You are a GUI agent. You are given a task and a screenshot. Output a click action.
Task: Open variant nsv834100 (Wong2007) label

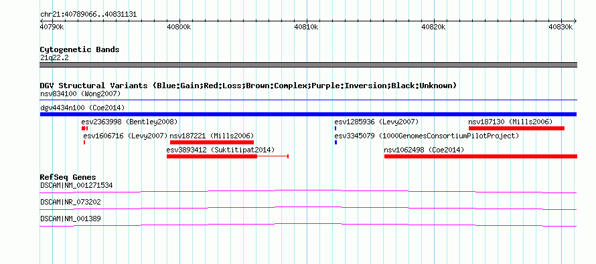[80, 94]
